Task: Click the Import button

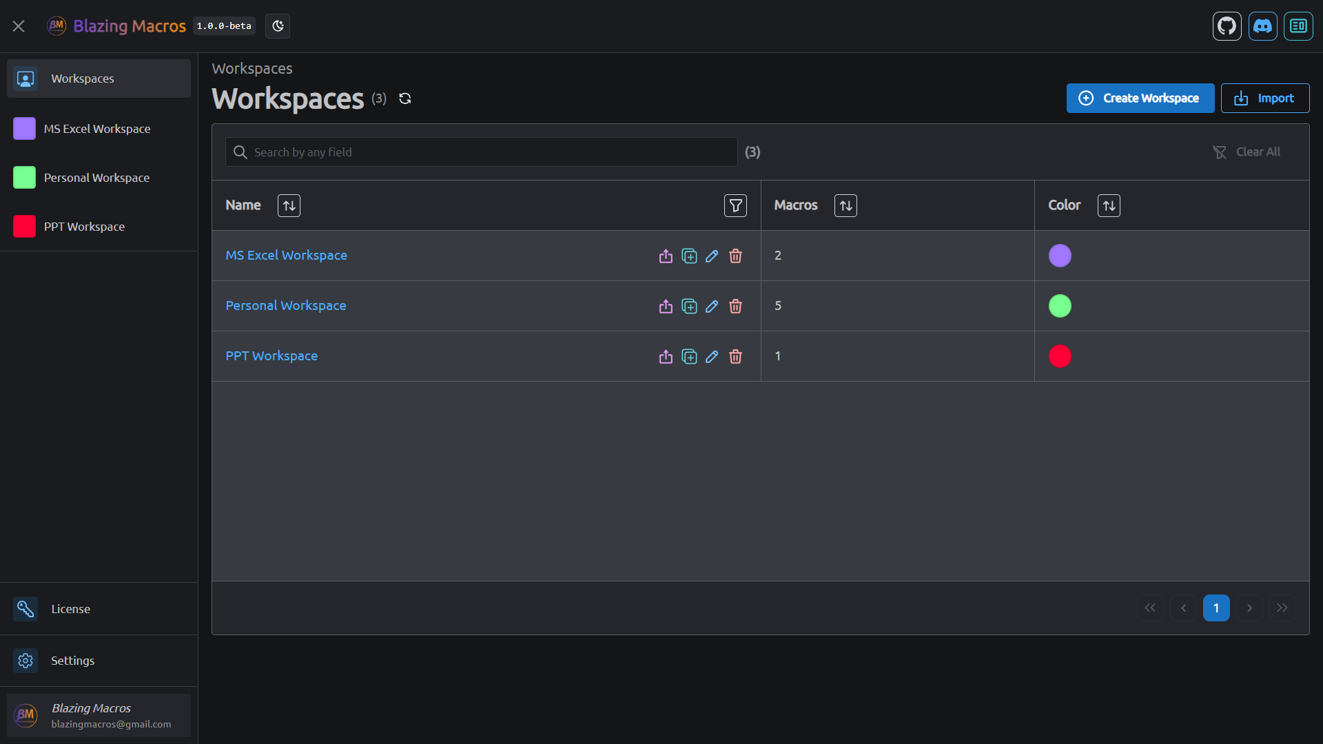Action: pyautogui.click(x=1265, y=98)
